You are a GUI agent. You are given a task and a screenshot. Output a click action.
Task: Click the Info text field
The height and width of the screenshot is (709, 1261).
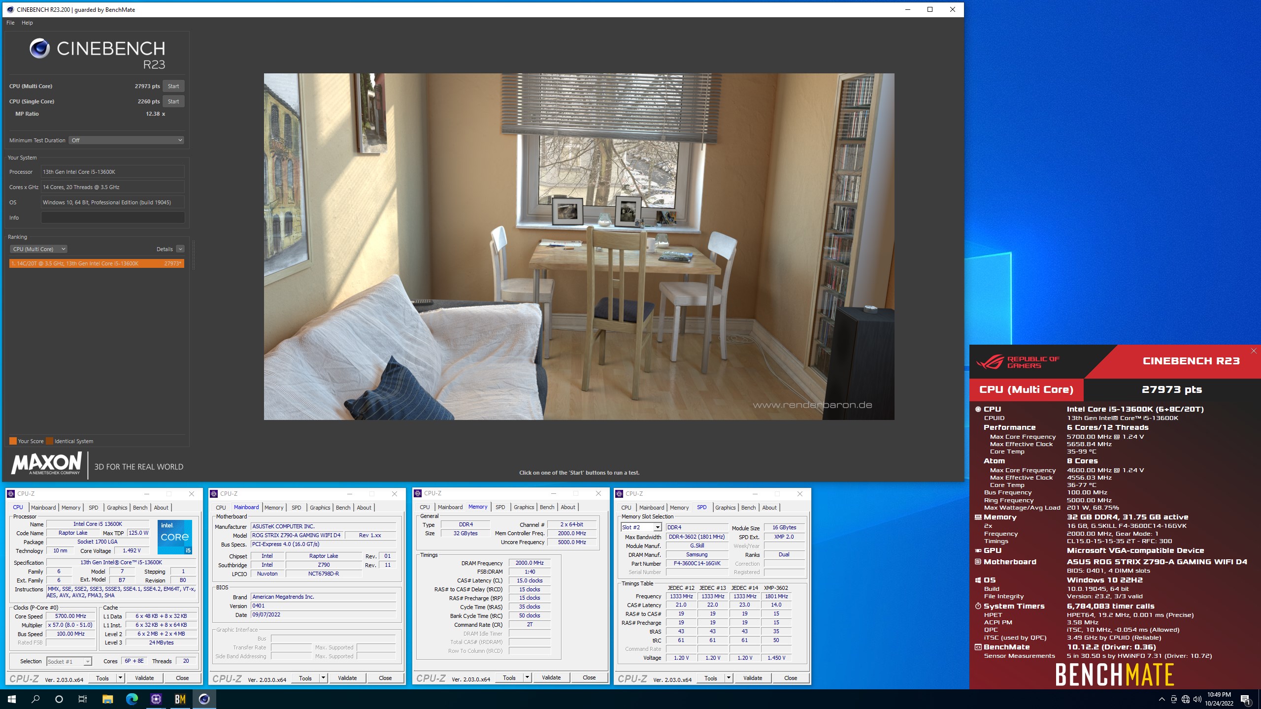113,218
